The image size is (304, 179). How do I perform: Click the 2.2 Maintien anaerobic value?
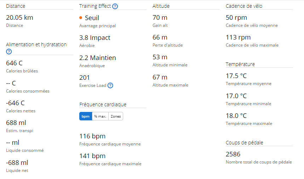(x=98, y=58)
